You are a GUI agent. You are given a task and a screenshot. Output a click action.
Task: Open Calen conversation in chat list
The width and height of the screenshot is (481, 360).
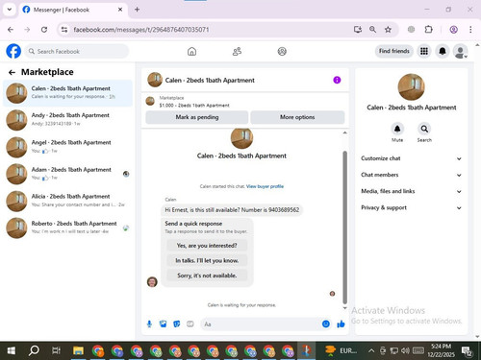(x=67, y=93)
